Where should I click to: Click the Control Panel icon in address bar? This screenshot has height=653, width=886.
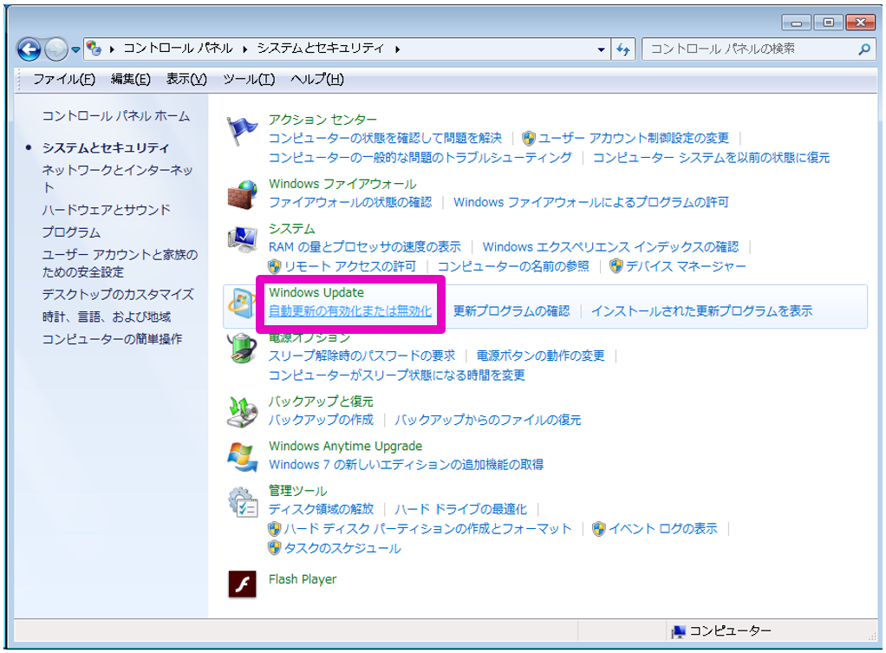(94, 49)
